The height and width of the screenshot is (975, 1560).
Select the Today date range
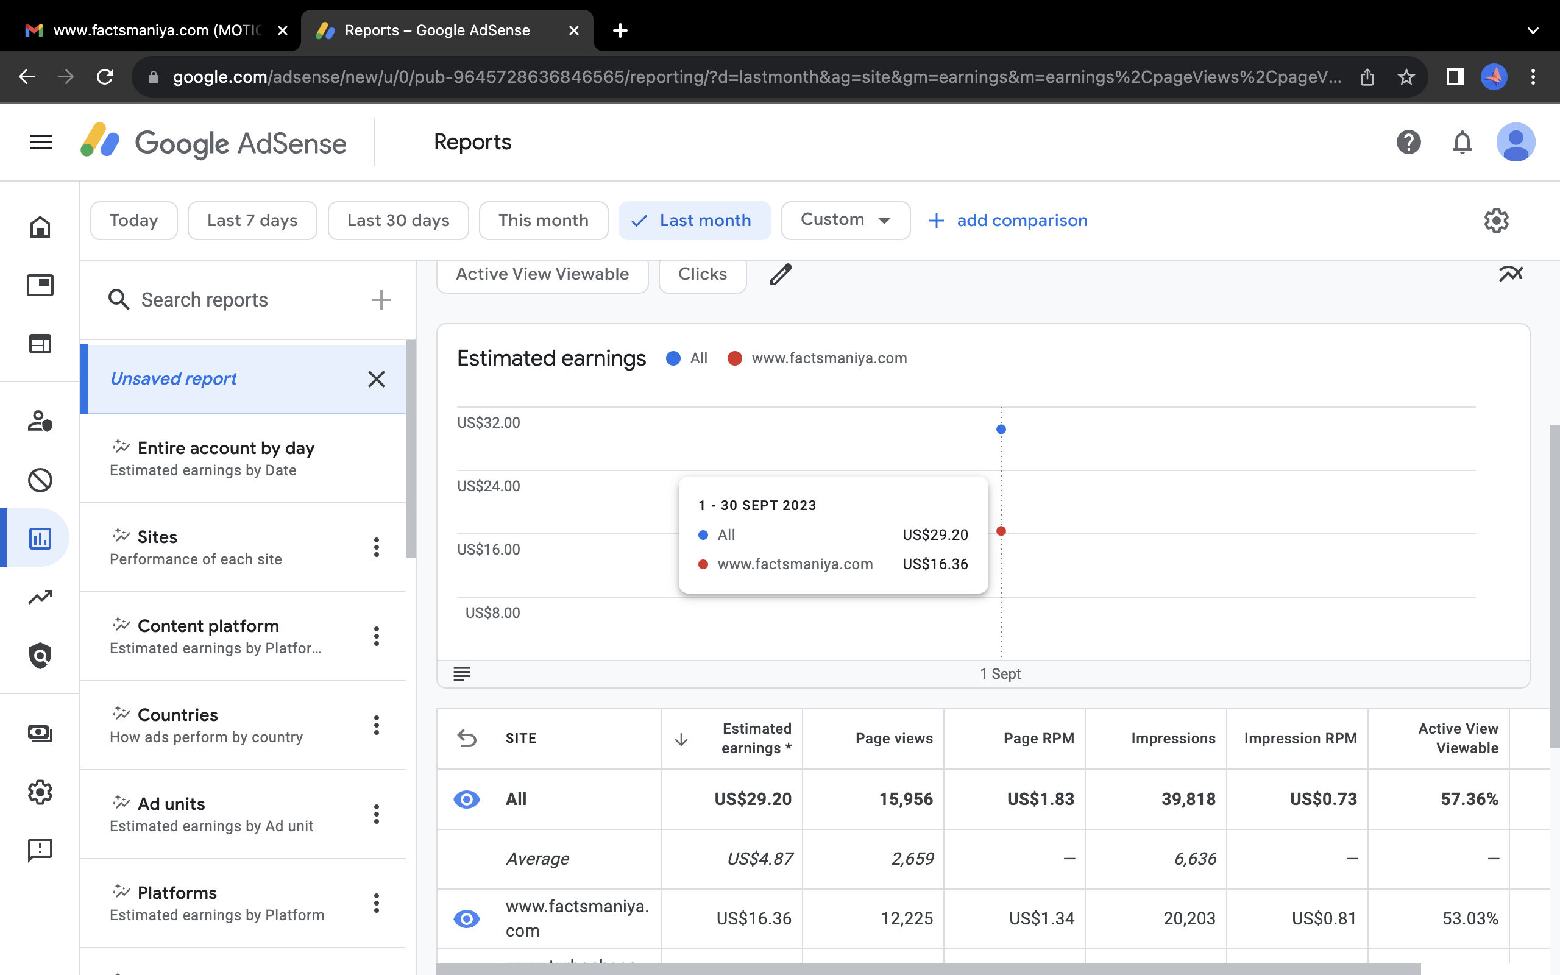tap(133, 221)
